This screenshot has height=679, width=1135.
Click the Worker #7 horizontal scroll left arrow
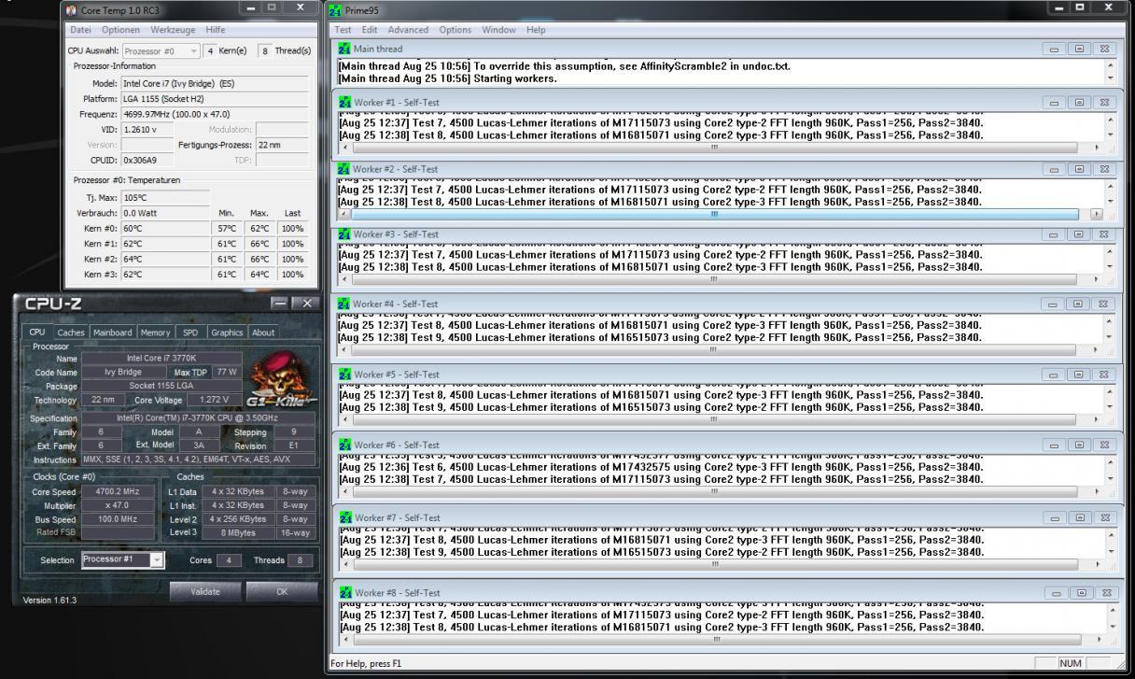point(344,564)
